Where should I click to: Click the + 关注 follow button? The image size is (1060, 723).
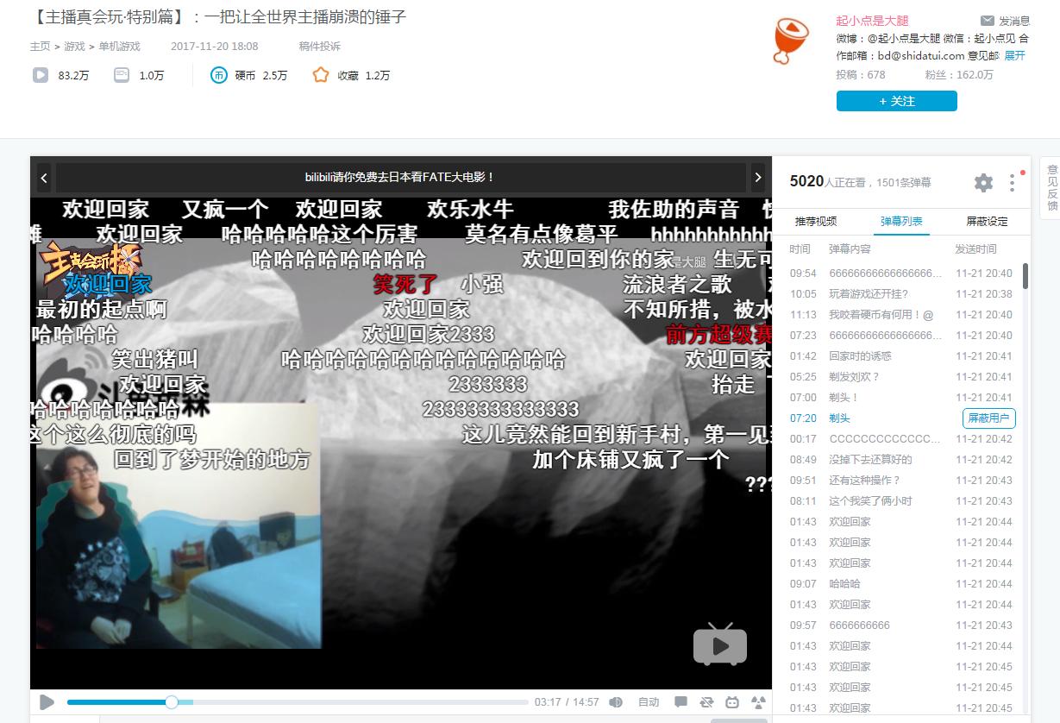(x=896, y=101)
